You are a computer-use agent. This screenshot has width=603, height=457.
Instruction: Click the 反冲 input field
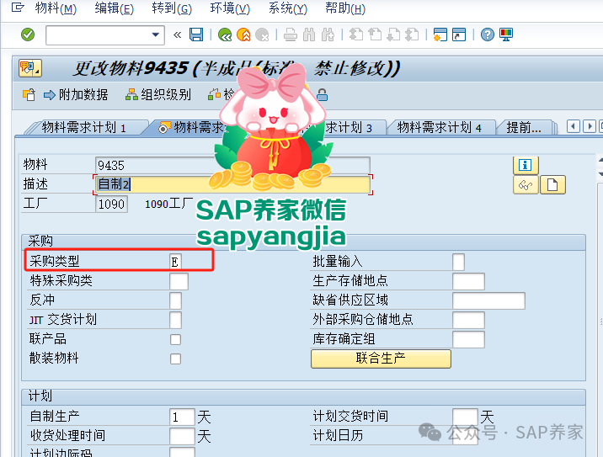[x=175, y=300]
